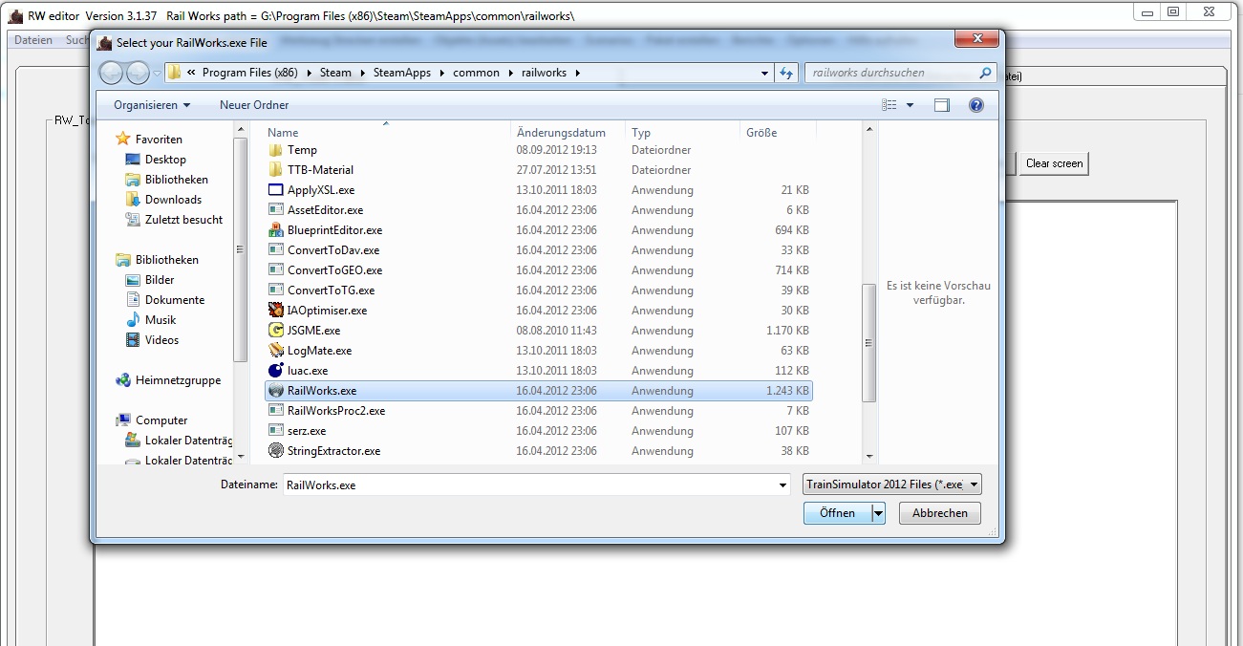Click the StringExtractor.exe file icon

[276, 451]
